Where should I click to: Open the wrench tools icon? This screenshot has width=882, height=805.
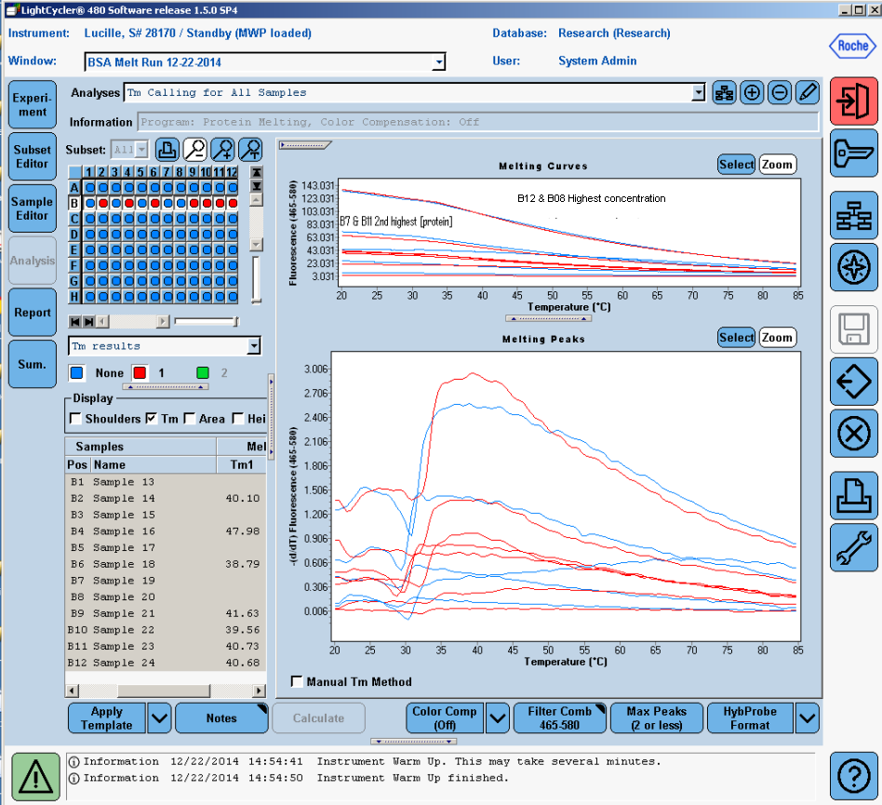pos(853,545)
